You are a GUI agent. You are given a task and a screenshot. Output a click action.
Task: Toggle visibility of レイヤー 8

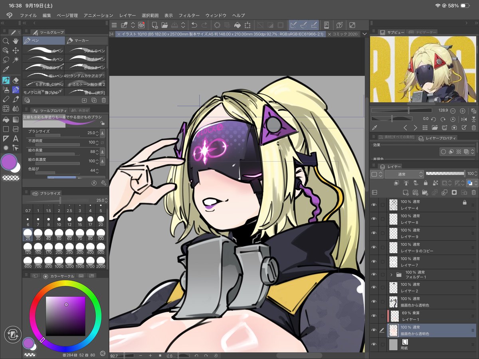coord(374,219)
